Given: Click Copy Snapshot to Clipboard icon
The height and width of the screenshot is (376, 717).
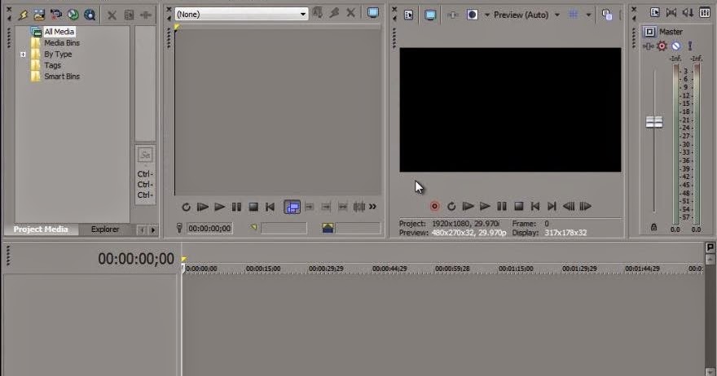Looking at the screenshot, I should tap(607, 15).
